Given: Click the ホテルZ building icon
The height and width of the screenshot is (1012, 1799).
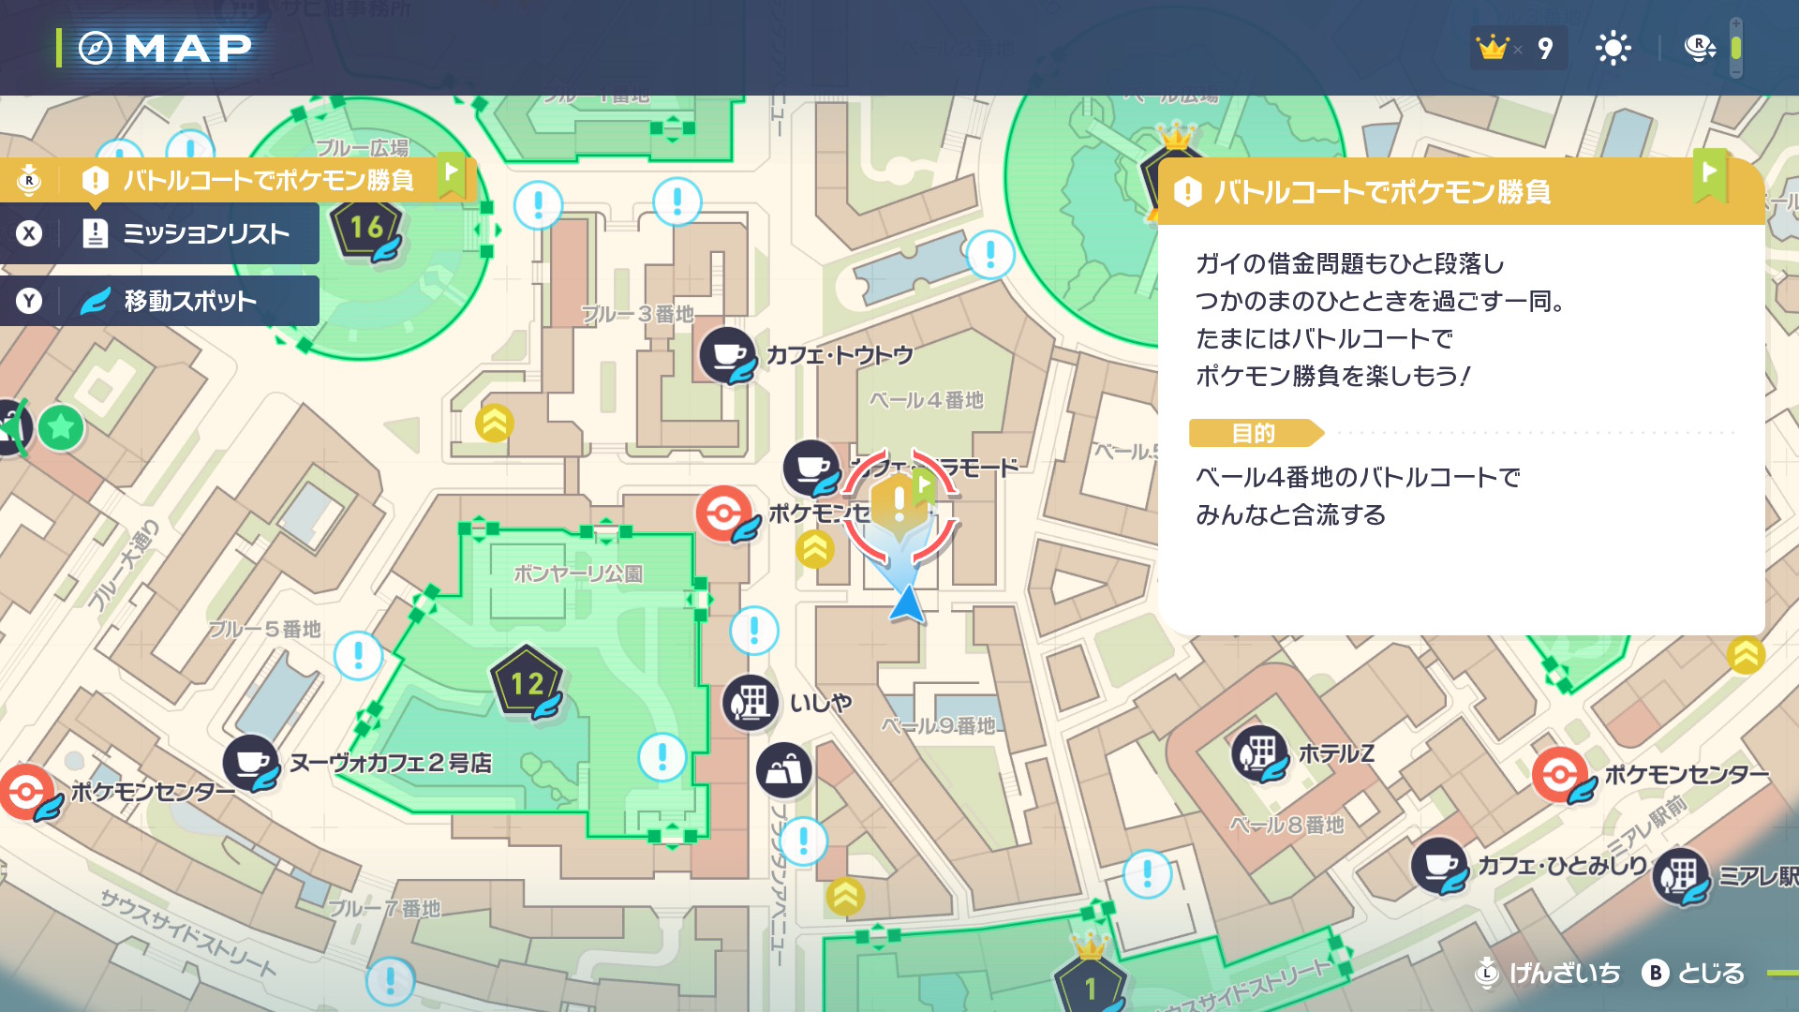Looking at the screenshot, I should (x=1258, y=752).
